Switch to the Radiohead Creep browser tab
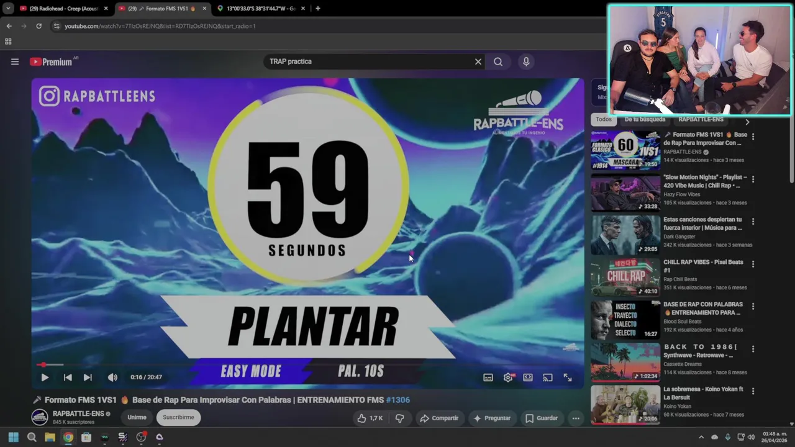This screenshot has height=447, width=795. point(64,9)
